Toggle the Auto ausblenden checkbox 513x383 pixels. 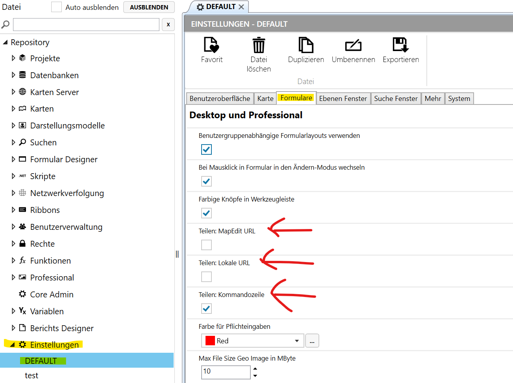(x=56, y=7)
